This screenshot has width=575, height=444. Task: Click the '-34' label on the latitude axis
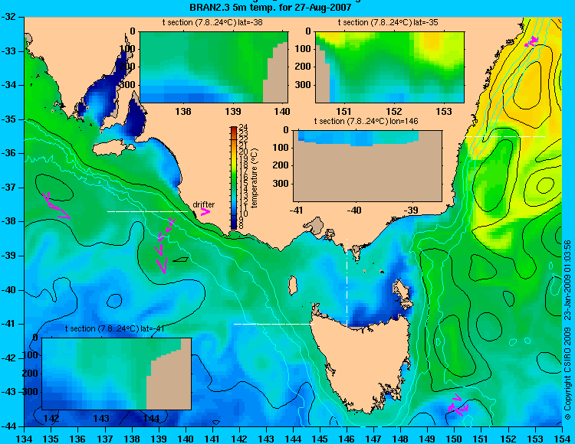coord(8,85)
